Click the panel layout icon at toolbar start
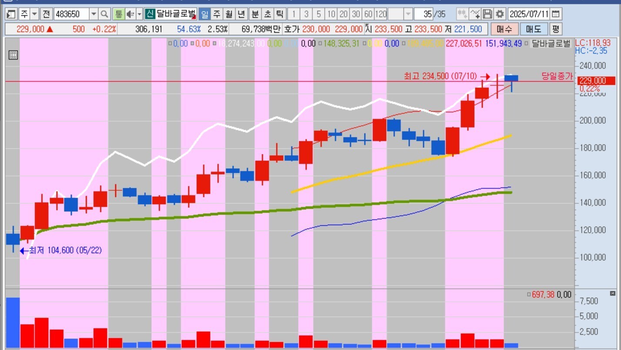 click(x=12, y=14)
